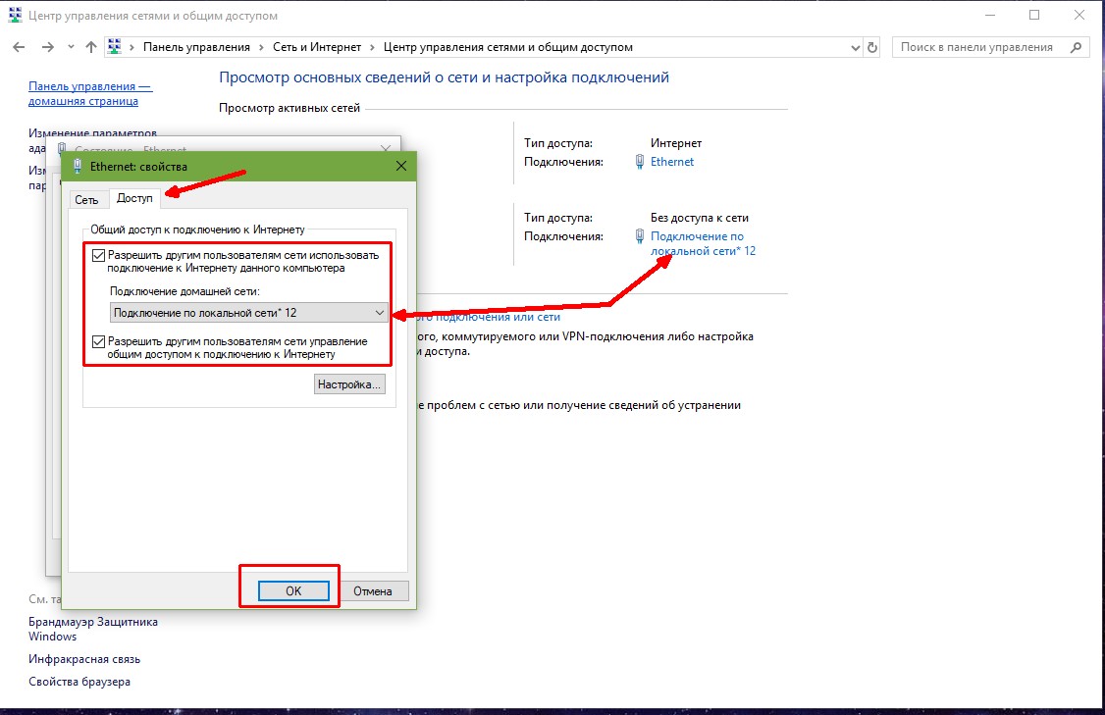Expand chevron after Сеть и Интернет breadcrumb

point(372,47)
